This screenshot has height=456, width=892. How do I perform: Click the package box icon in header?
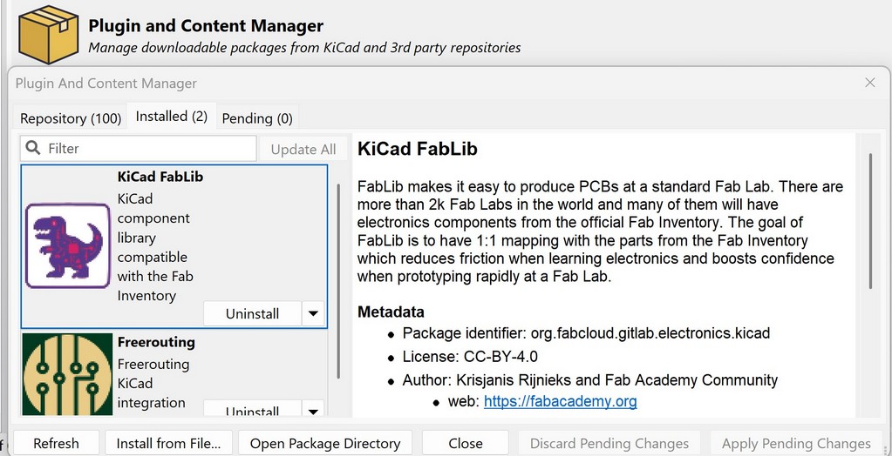(48, 34)
